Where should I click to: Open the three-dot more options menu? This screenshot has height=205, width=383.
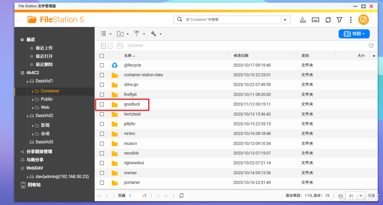pos(351,20)
